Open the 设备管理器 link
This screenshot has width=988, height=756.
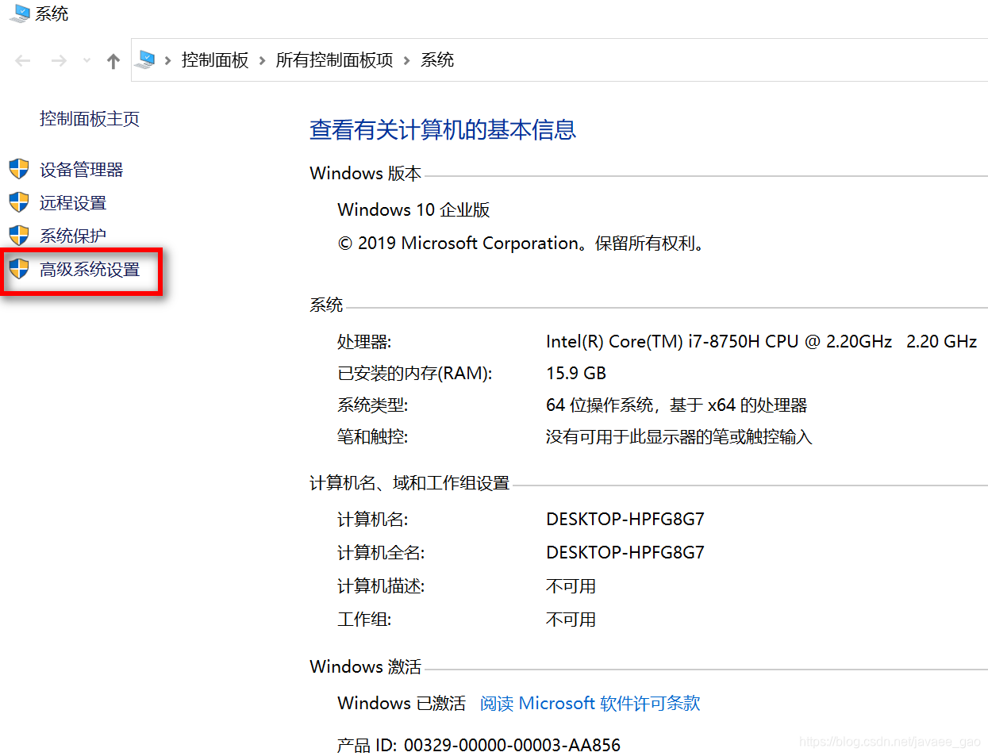click(82, 170)
